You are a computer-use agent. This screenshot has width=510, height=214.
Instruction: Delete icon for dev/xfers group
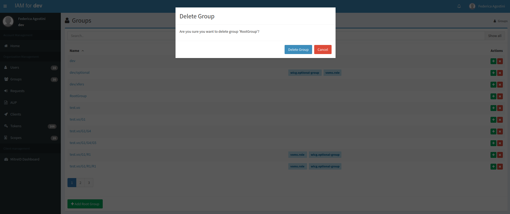coord(500,85)
